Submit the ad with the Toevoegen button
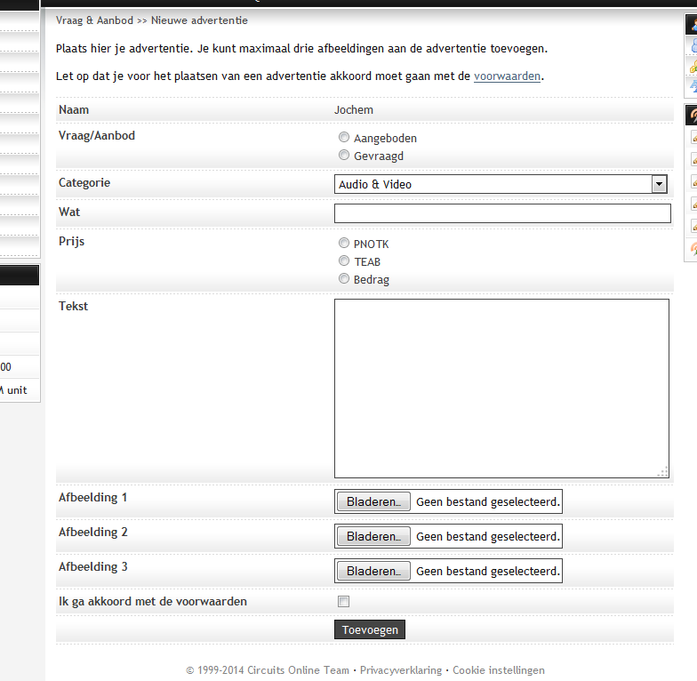 coord(370,629)
